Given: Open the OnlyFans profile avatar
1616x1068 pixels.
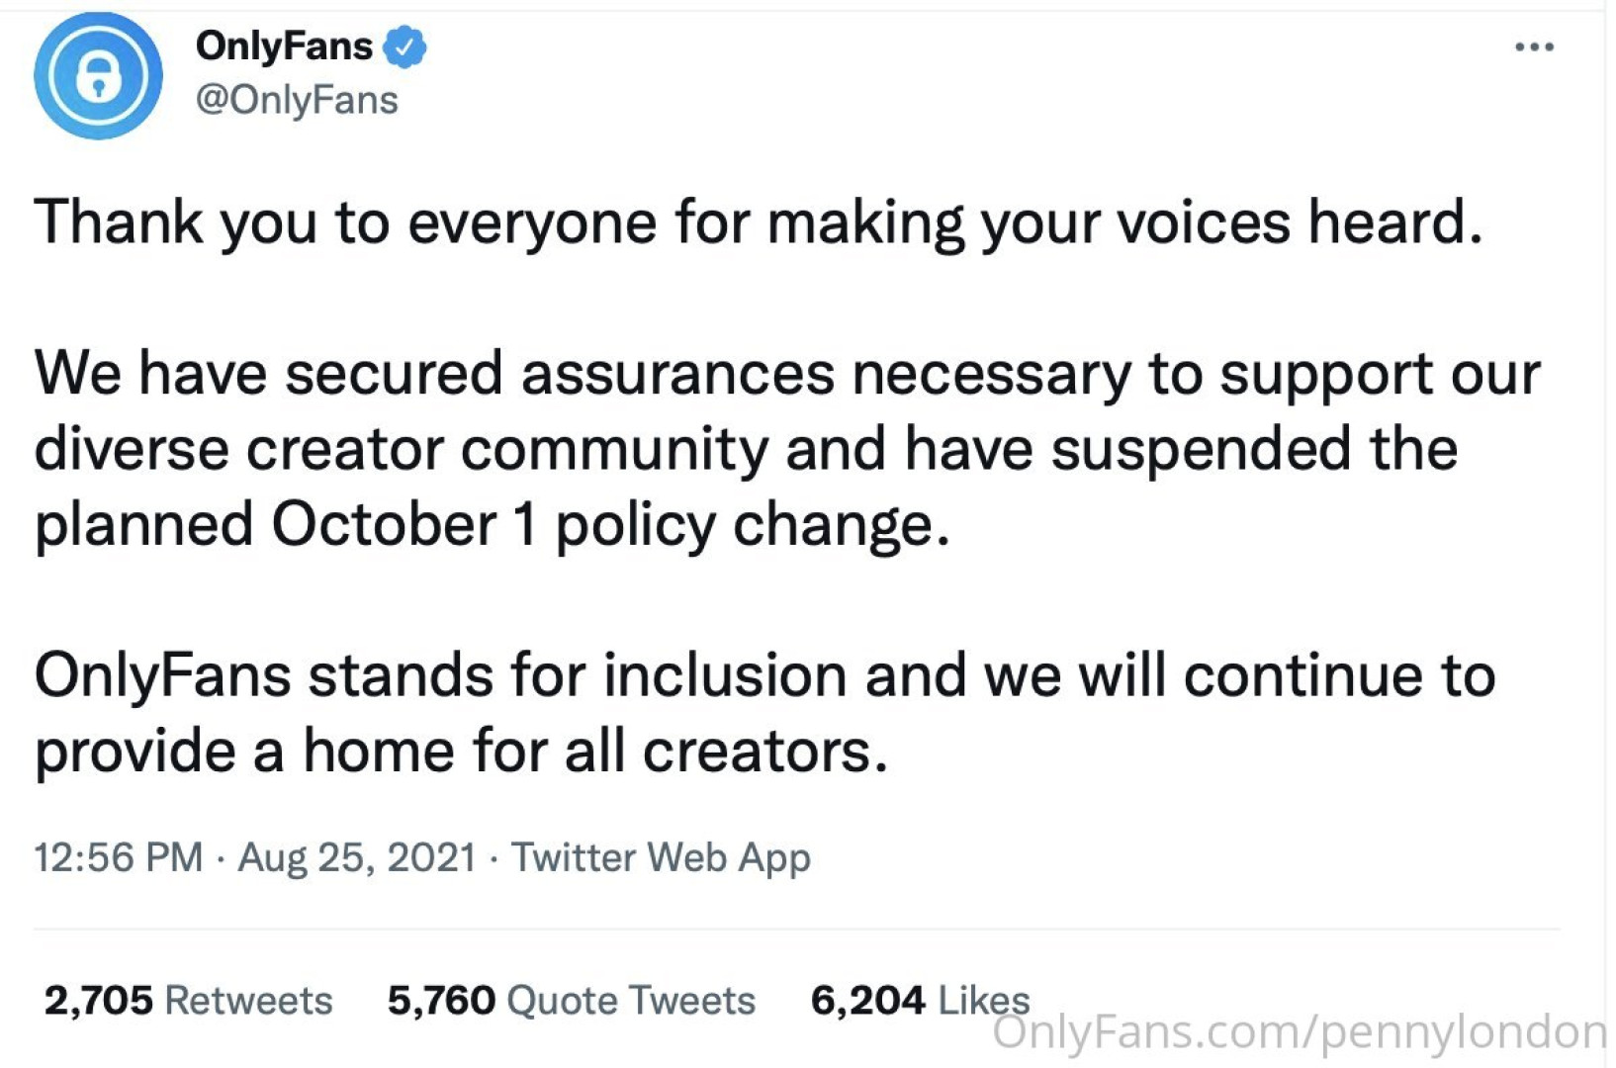Looking at the screenshot, I should click(98, 75).
